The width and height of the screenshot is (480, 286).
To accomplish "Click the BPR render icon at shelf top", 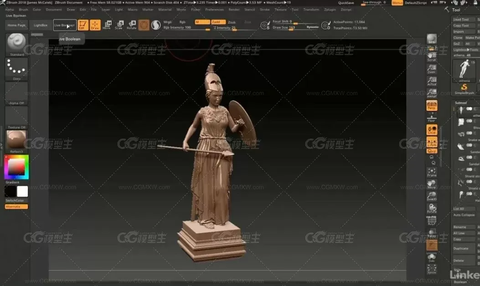I will coord(432,39).
